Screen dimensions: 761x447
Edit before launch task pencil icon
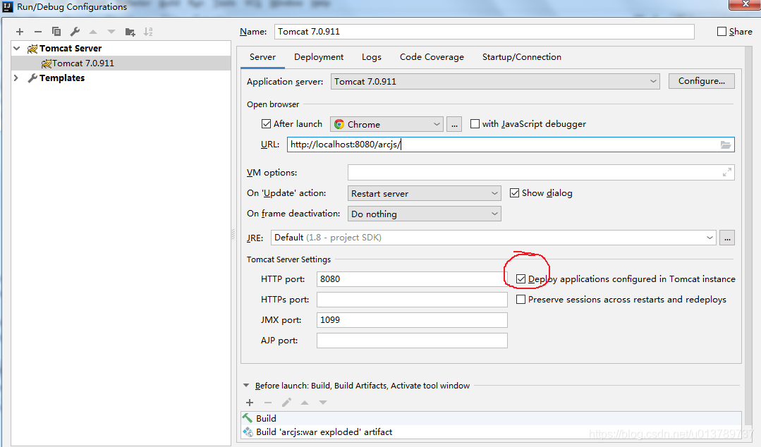point(286,403)
